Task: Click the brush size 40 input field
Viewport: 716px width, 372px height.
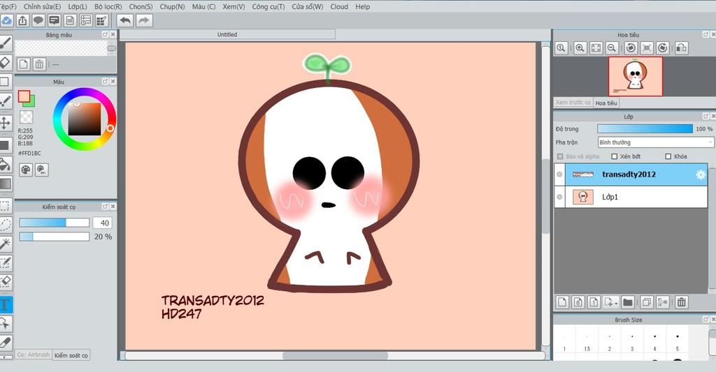Action: tap(102, 223)
